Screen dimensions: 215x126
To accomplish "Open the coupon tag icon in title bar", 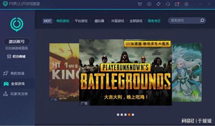I will click(159, 4).
